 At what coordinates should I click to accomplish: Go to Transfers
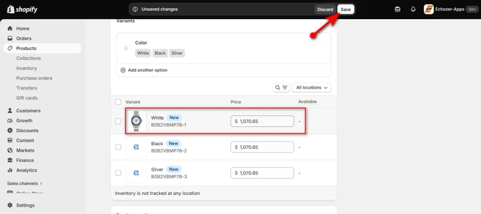(x=27, y=88)
